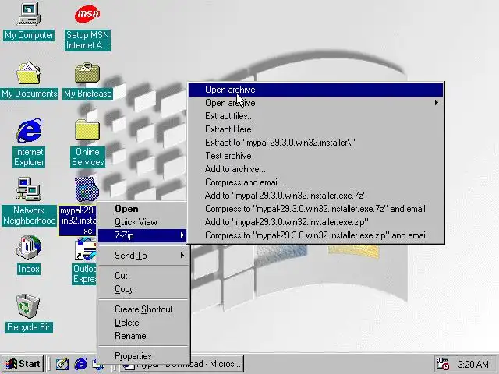Expand the 7-Zip context submenu

[x=143, y=235]
